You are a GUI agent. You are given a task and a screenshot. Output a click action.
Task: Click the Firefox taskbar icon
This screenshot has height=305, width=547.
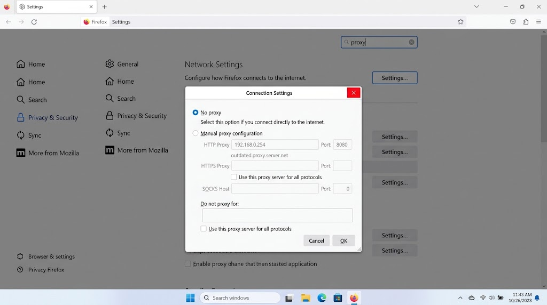354,298
